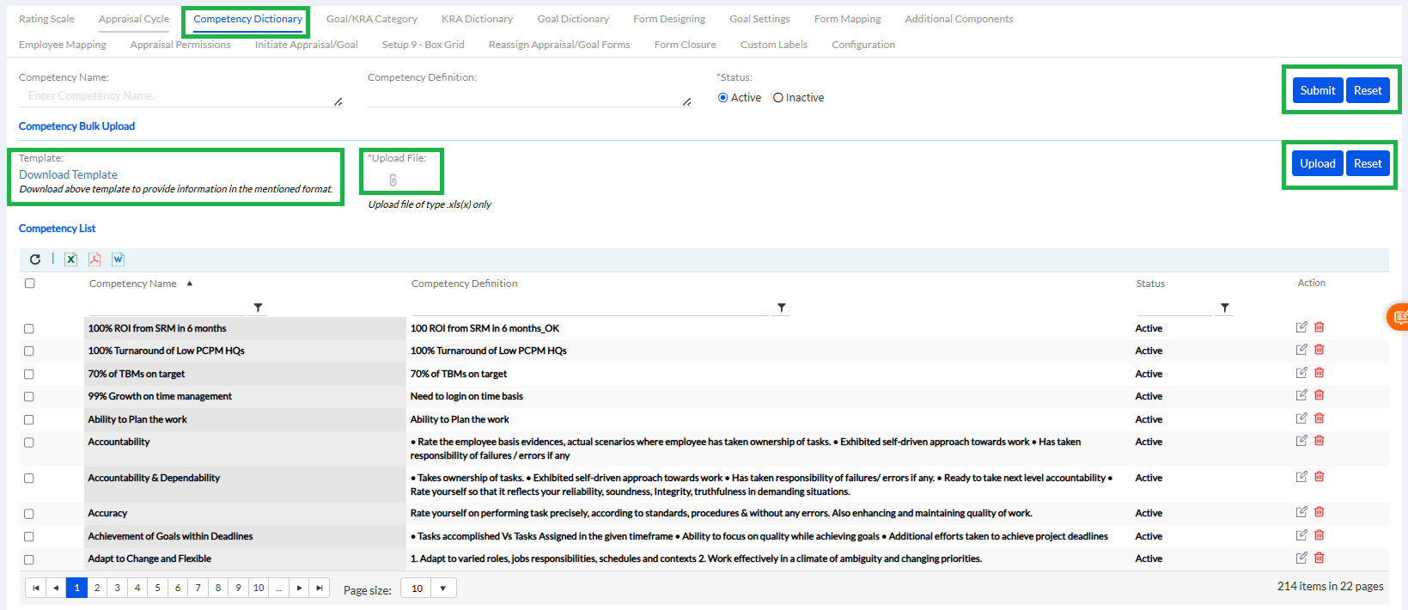Go to page 5 of the list
This screenshot has height=610, width=1408.
coord(157,588)
